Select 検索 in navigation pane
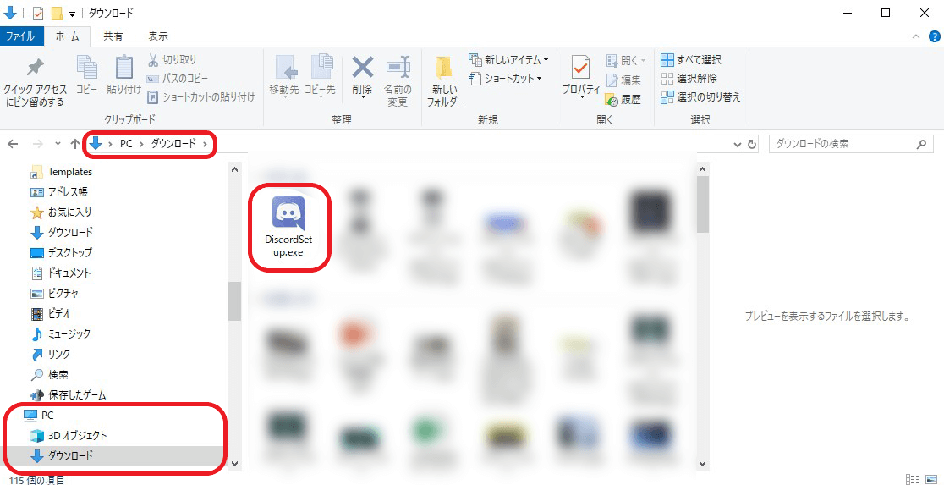Image resolution: width=944 pixels, height=485 pixels. [x=49, y=375]
